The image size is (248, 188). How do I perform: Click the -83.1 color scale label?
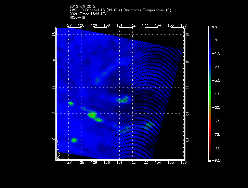[217, 148]
